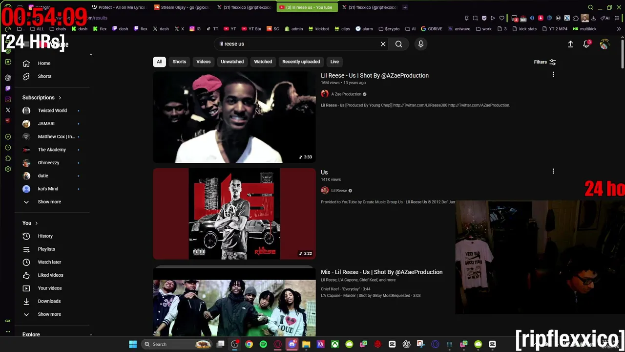Open sidebar setup three-dots at bottom
The width and height of the screenshot is (625, 352).
tap(8, 331)
